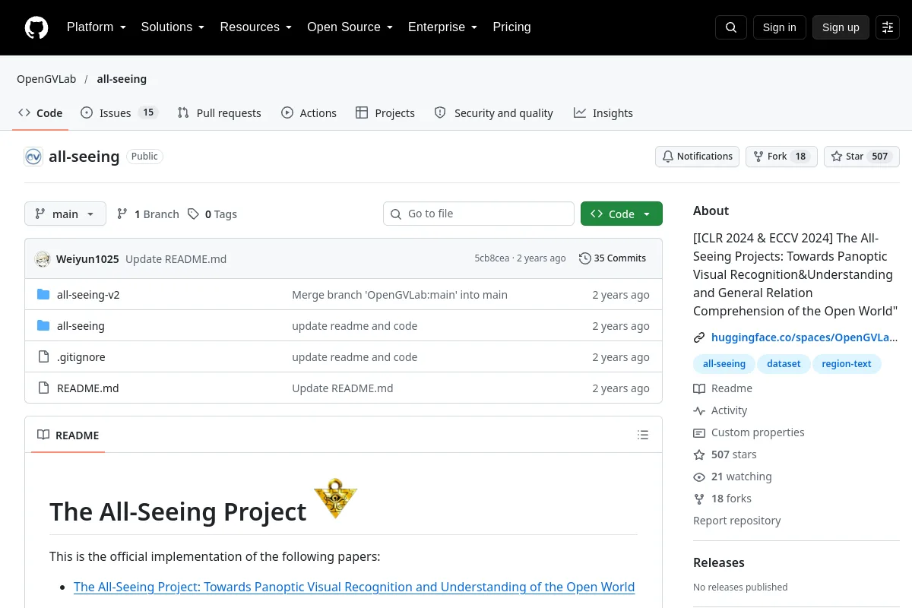
Task: Select the pulse icon next to Activity
Action: coord(699,410)
